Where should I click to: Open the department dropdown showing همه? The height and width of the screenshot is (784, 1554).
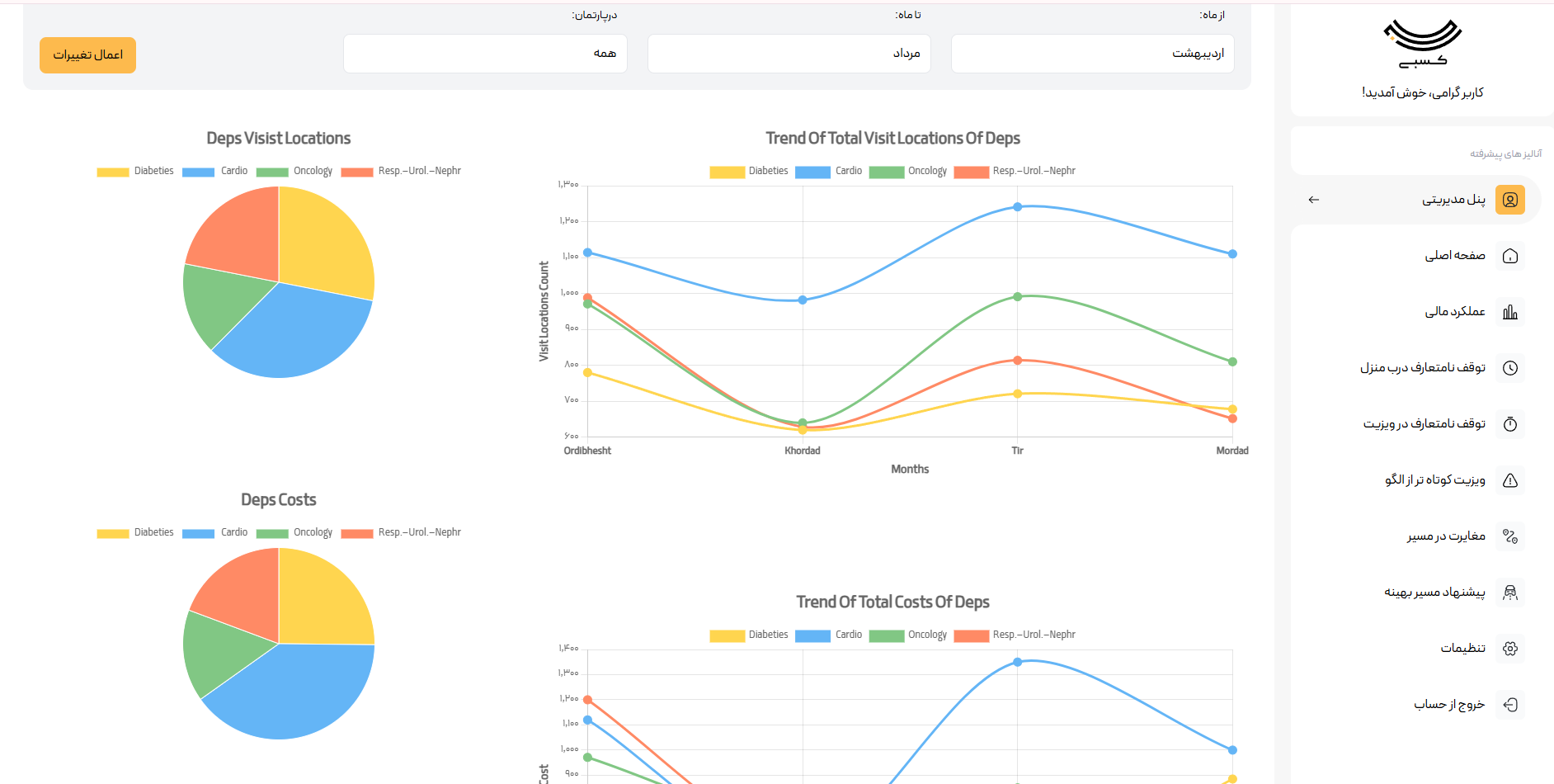[485, 54]
